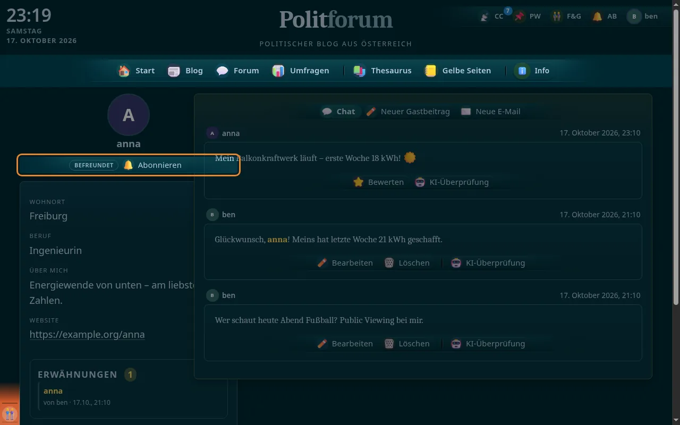680x425 pixels.
Task: Open the bottom-left orange accessibility icon
Action: pos(10,413)
